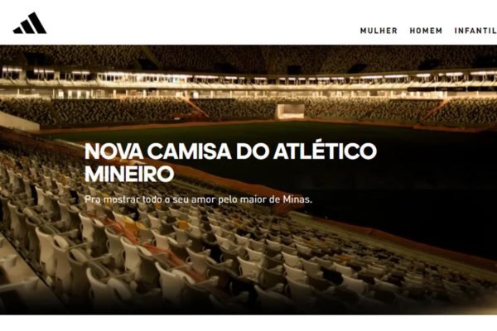Click the 'Nova Camisa do Atlético Mineiro' headline

point(231,162)
